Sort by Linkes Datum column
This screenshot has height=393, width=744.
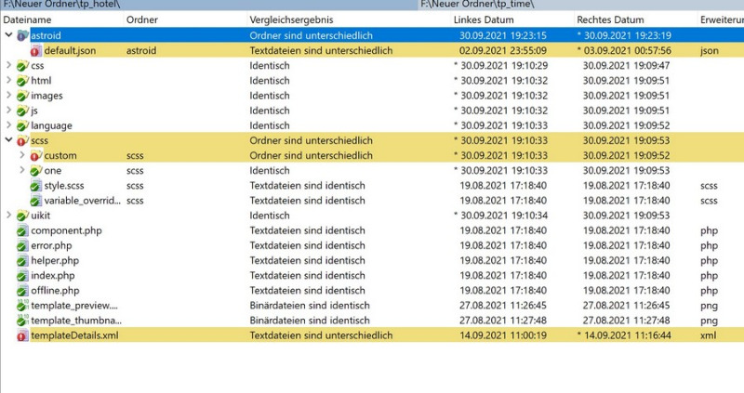483,20
